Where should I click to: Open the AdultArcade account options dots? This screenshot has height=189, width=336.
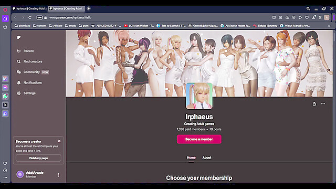pyautogui.click(x=59, y=175)
